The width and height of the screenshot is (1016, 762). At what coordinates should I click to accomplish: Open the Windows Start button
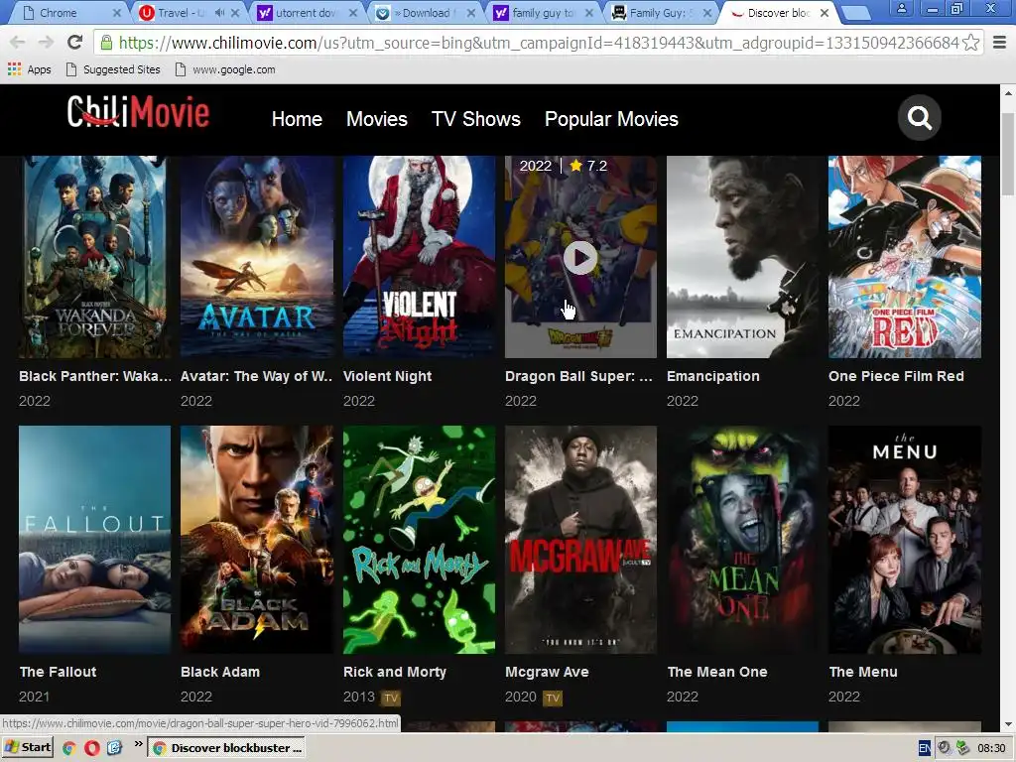click(x=27, y=747)
